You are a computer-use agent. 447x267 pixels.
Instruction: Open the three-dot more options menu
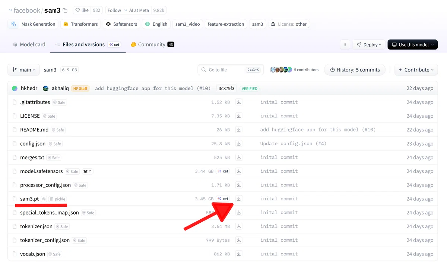pyautogui.click(x=345, y=44)
